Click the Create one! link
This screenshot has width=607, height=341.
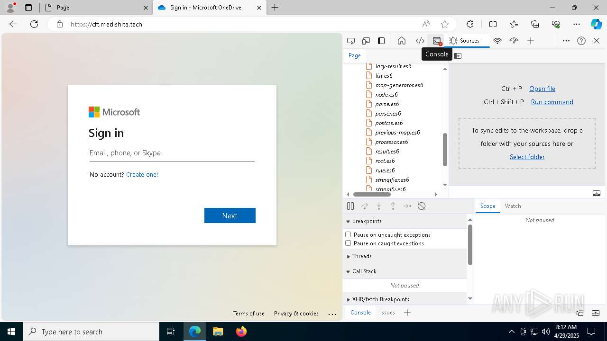142,174
